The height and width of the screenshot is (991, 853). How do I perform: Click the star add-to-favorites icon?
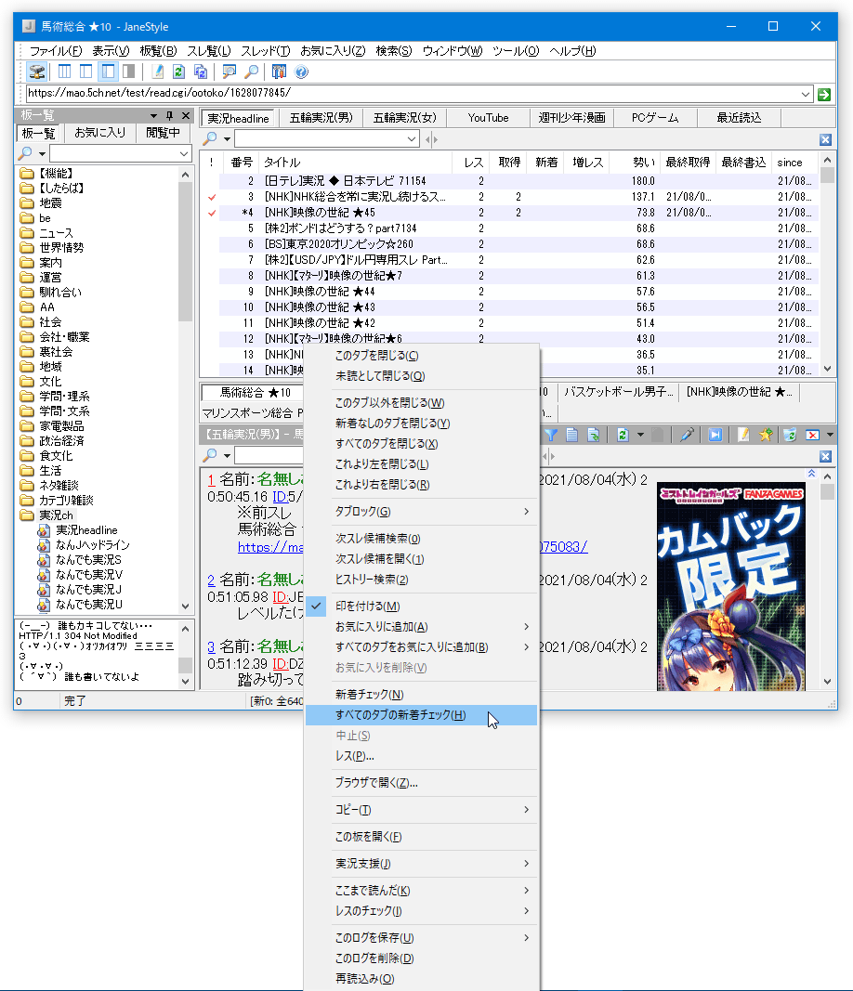(766, 435)
